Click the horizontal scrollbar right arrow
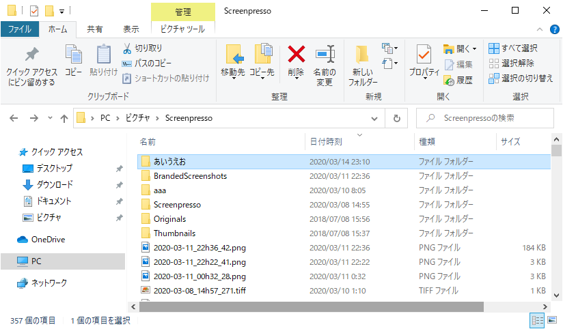563x329 pixels. pos(545,306)
